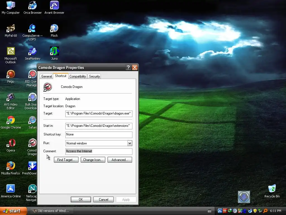Click the Shortcut key field

99,135
